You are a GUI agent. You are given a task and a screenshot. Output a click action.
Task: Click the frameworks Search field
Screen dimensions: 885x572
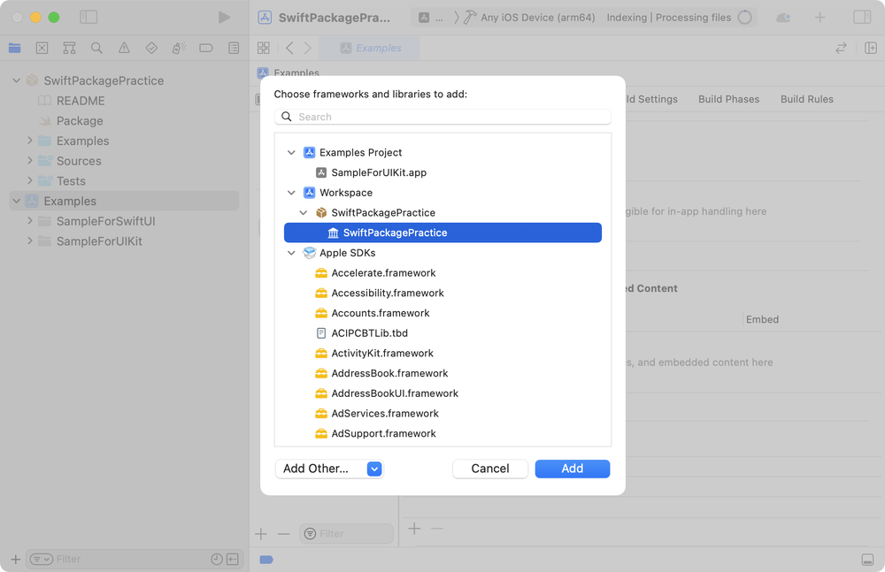tap(442, 117)
